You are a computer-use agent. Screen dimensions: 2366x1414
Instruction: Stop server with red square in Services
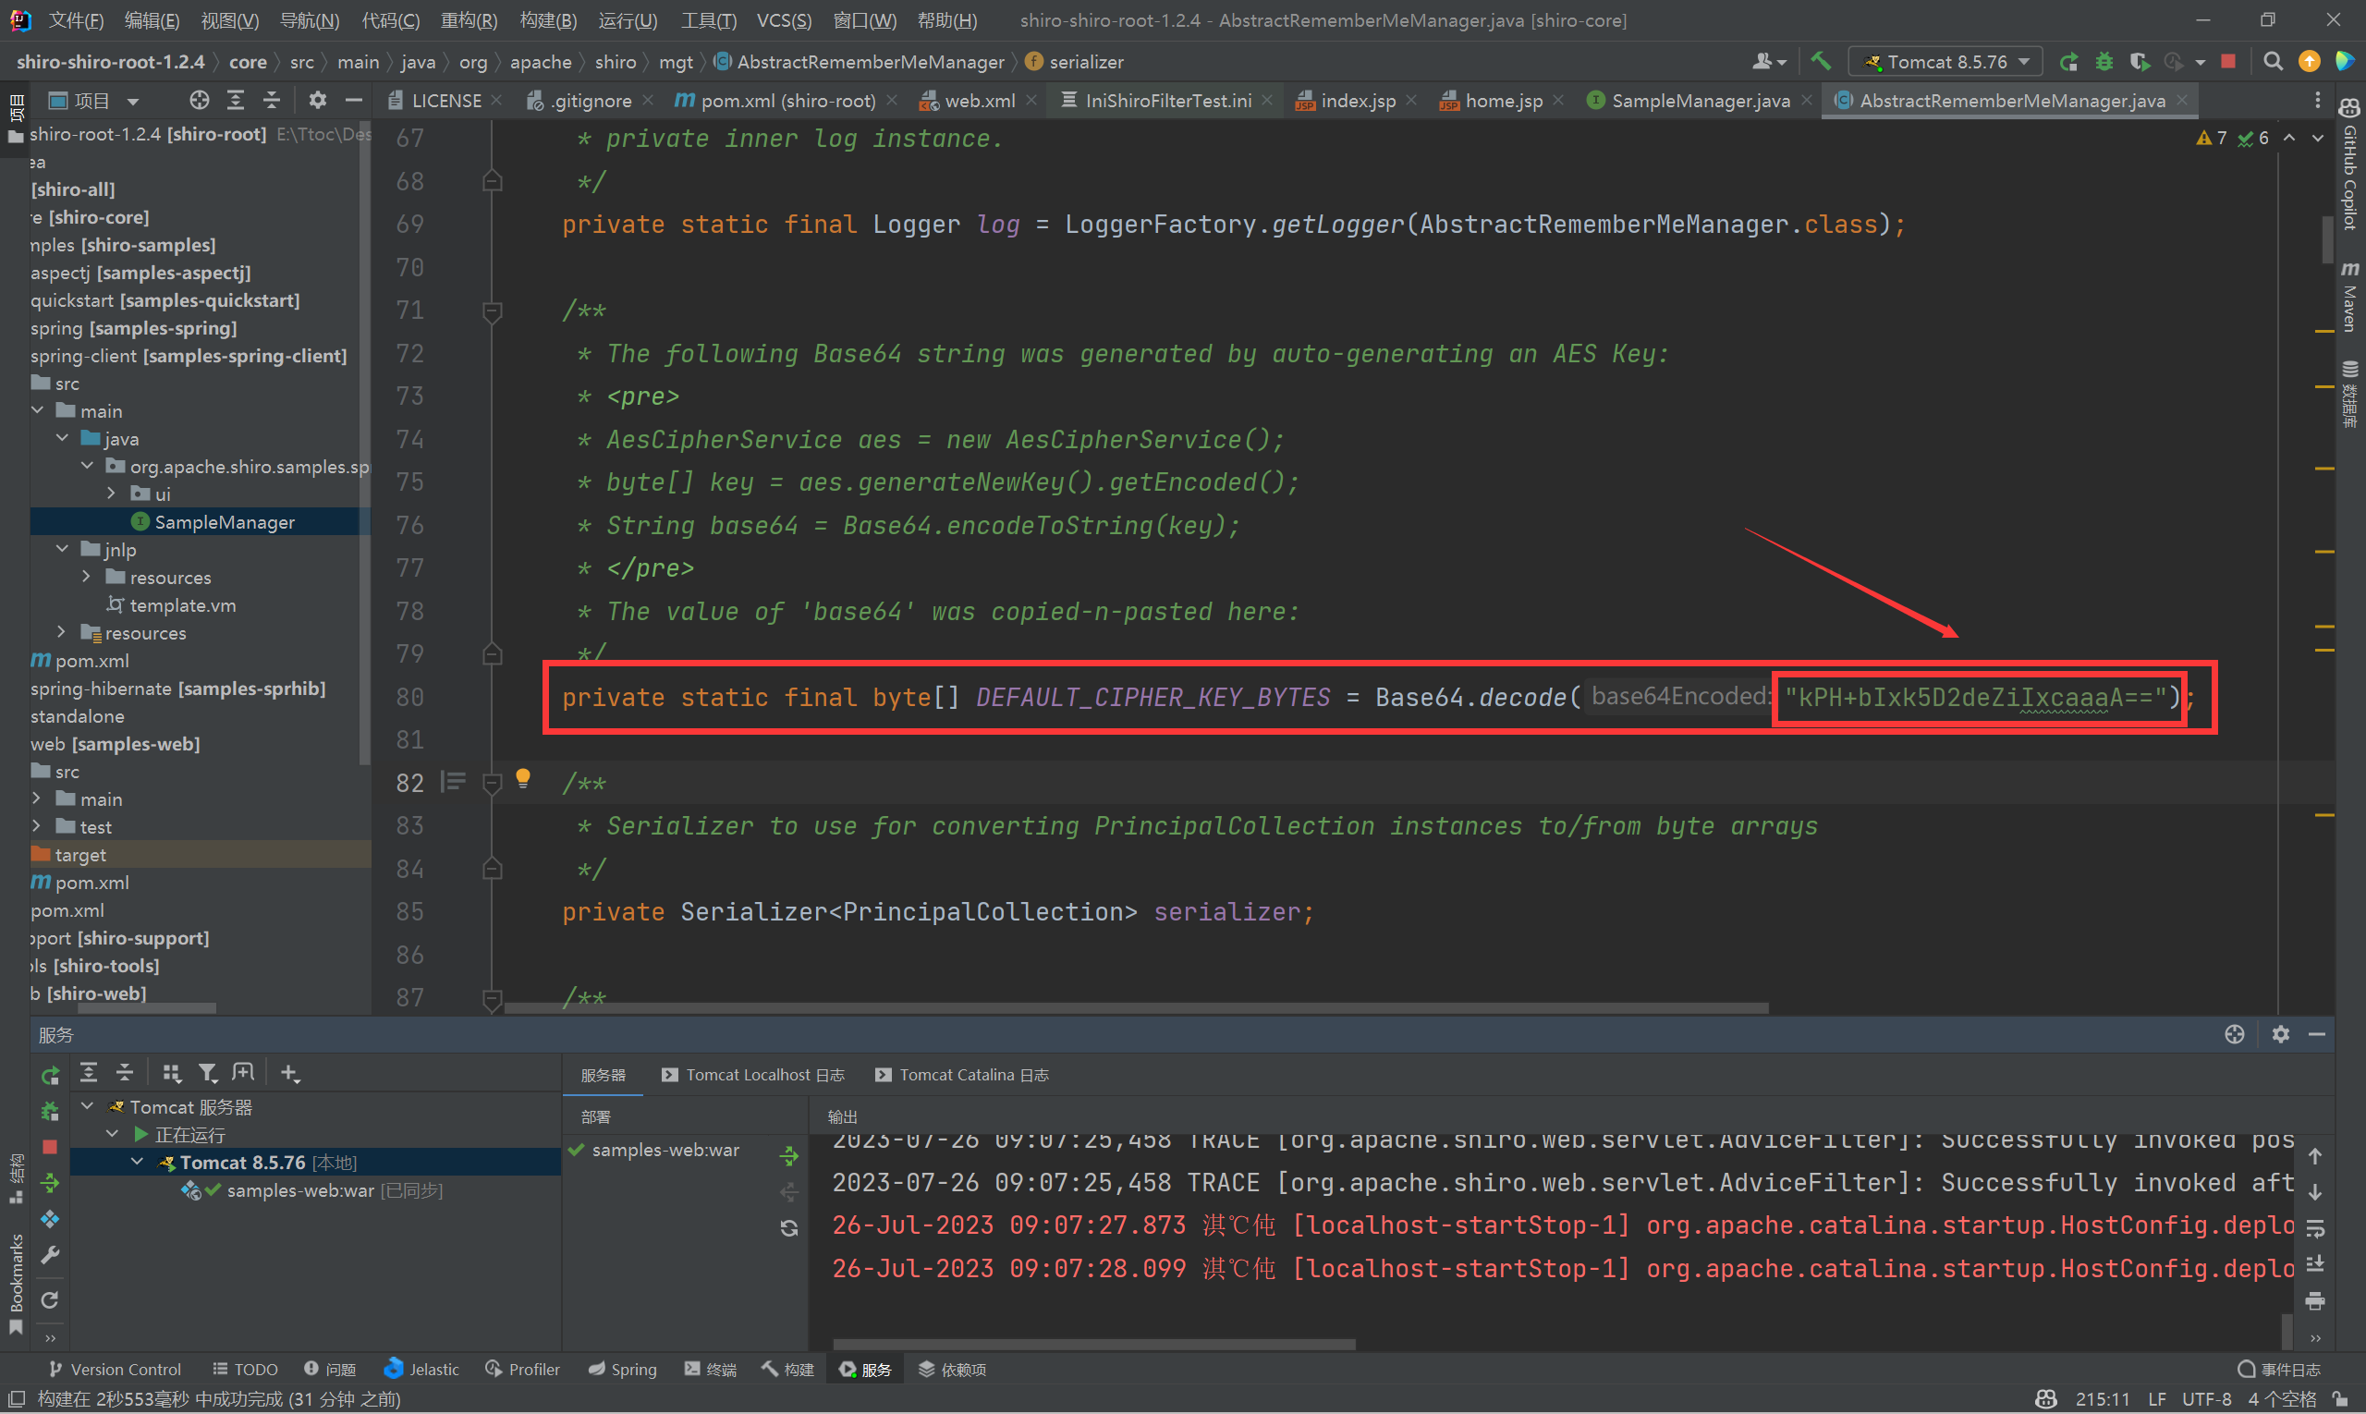51,1147
